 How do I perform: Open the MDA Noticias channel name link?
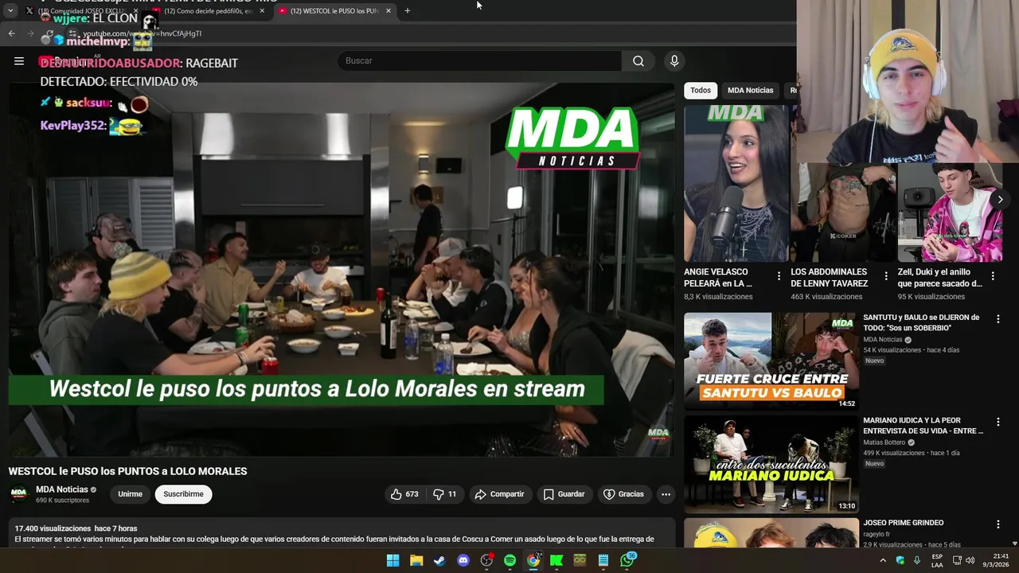(61, 489)
